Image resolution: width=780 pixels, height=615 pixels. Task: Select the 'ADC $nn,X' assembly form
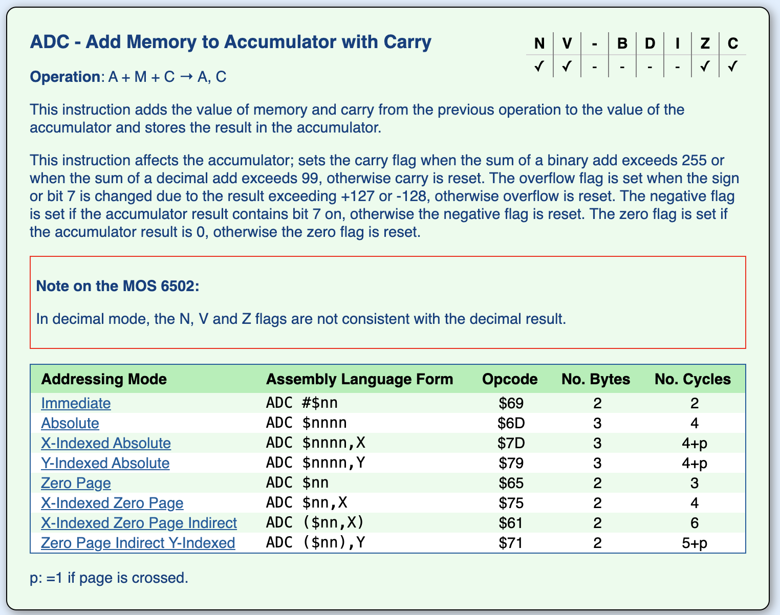[x=307, y=503]
